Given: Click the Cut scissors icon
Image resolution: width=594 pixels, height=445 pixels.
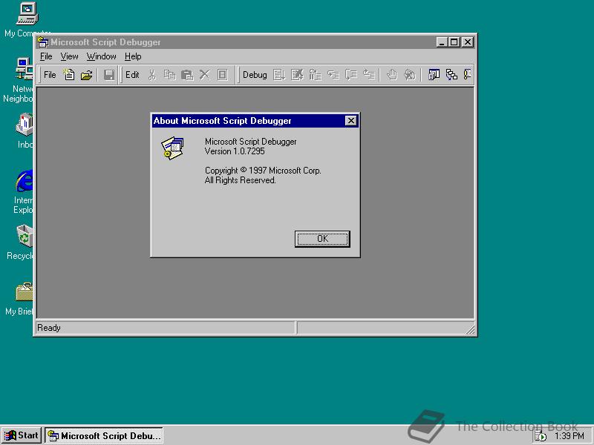Looking at the screenshot, I should coord(152,75).
